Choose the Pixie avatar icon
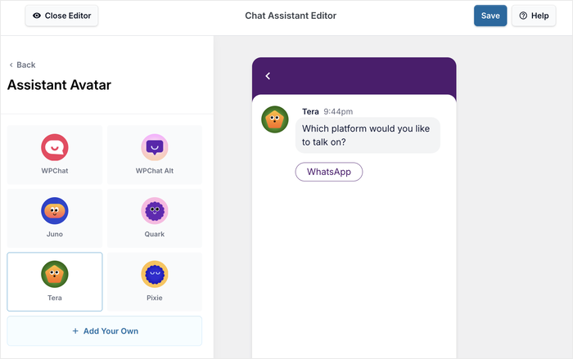Screen dimensions: 573x359 155,274
